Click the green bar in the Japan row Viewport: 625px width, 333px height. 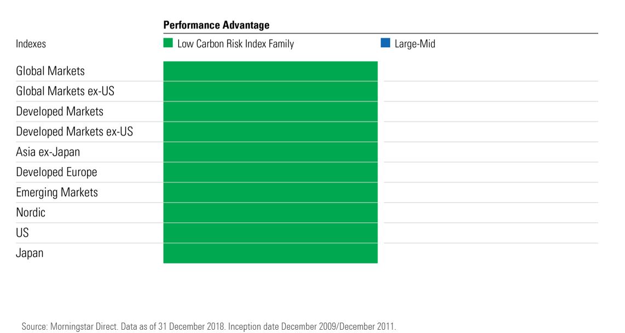point(270,254)
